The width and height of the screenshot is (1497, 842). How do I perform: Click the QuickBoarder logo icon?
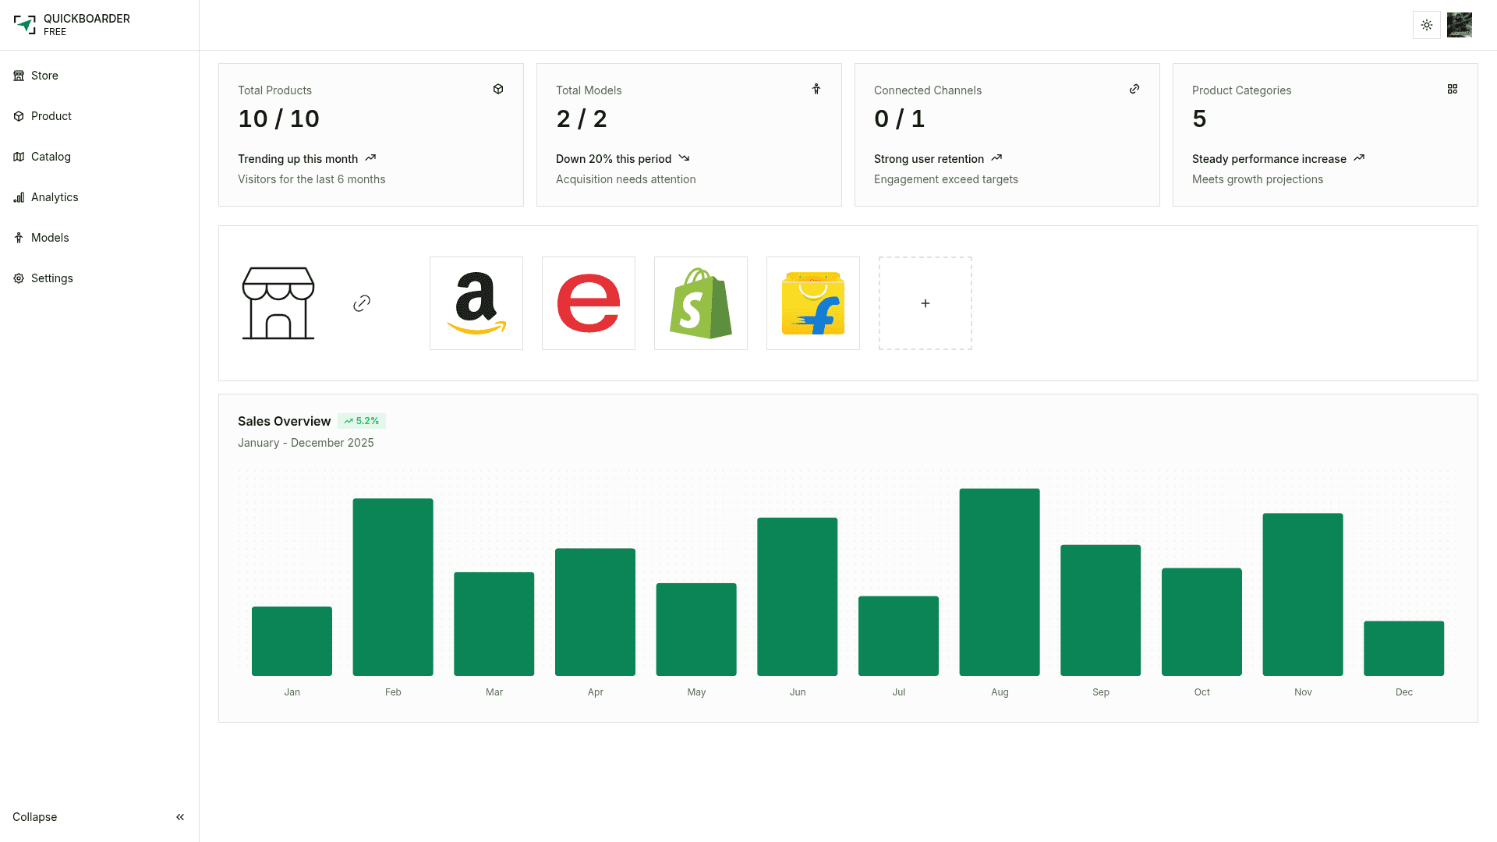[x=25, y=25]
